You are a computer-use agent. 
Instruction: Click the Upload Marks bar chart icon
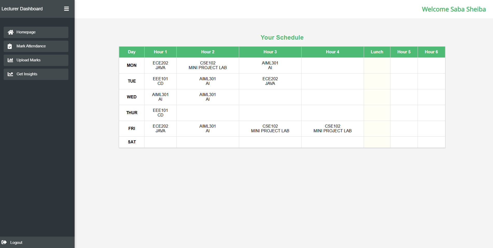click(x=10, y=60)
